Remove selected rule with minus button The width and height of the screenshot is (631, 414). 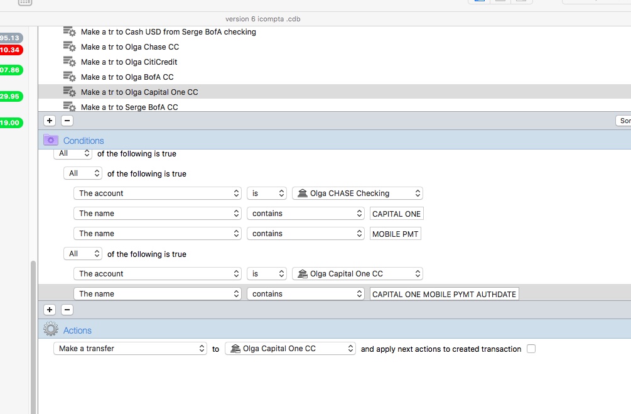pyautogui.click(x=67, y=121)
